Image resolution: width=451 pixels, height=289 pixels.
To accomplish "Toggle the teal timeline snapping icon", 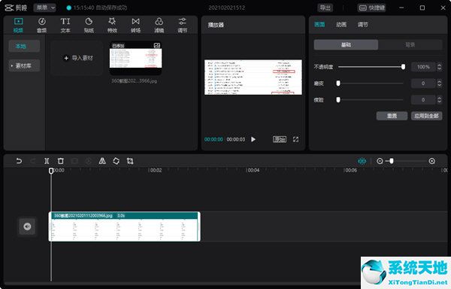I will 362,161.
